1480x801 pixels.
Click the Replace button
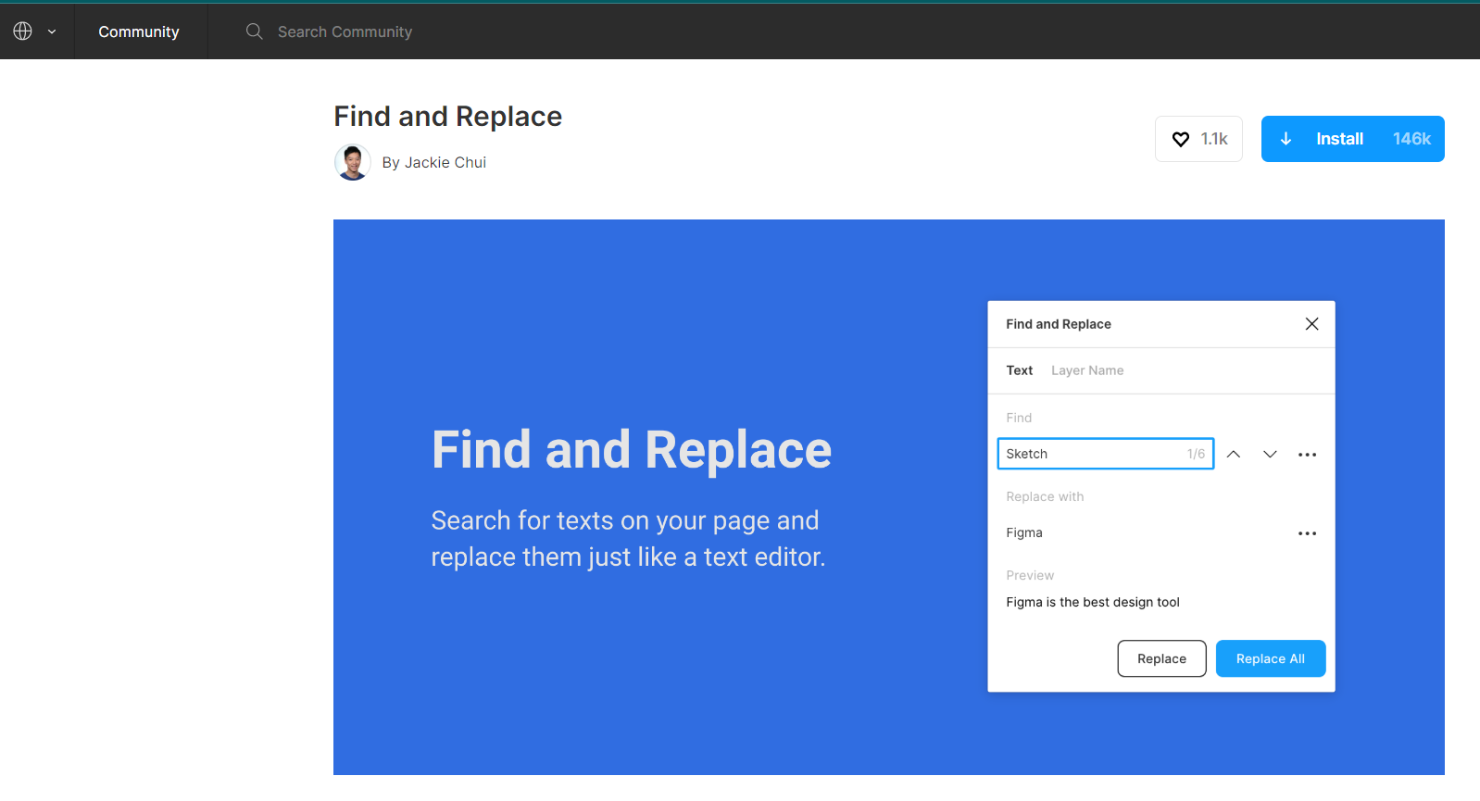click(x=1161, y=658)
